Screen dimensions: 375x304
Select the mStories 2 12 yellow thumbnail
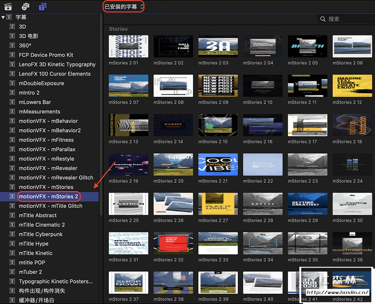pos(352,86)
